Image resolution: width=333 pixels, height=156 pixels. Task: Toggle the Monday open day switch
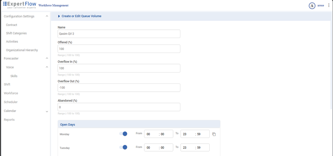(123, 134)
